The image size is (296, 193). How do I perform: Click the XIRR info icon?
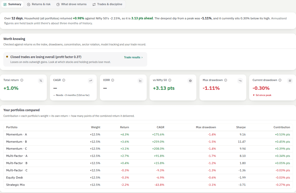tap(113, 80)
